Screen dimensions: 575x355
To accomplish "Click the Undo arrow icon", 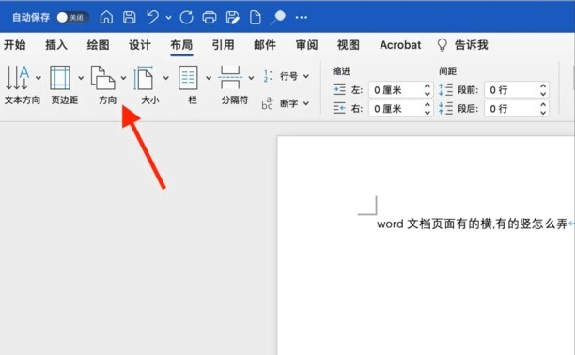I will pyautogui.click(x=152, y=17).
